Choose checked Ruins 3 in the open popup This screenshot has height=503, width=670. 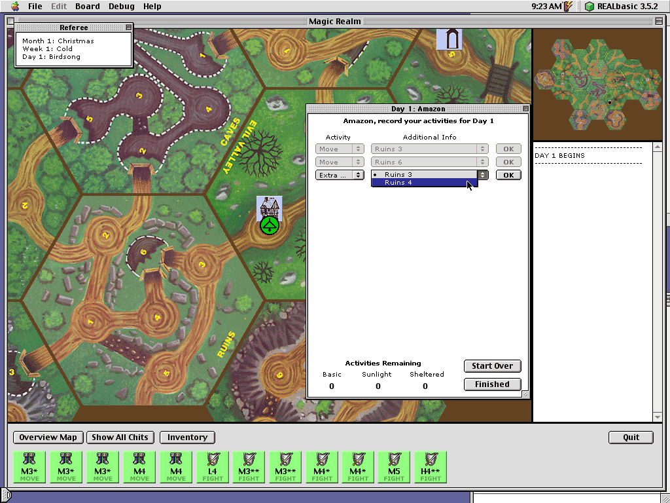[x=424, y=174]
